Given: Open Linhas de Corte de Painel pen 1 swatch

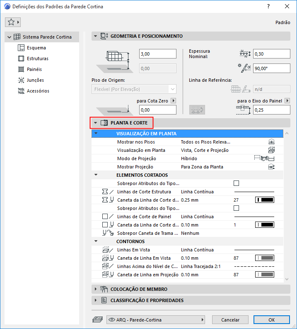Looking at the screenshot, I should coord(265,225).
